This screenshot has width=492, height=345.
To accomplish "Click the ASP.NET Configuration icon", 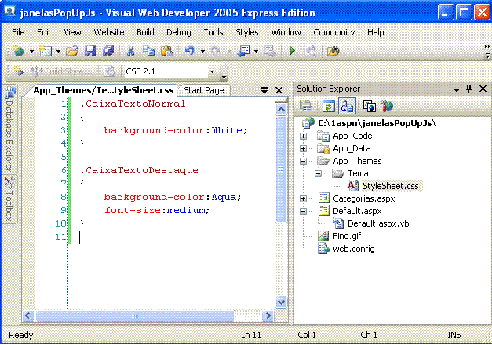I will point(388,106).
